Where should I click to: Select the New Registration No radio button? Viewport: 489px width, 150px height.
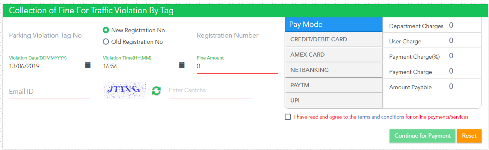(x=106, y=30)
